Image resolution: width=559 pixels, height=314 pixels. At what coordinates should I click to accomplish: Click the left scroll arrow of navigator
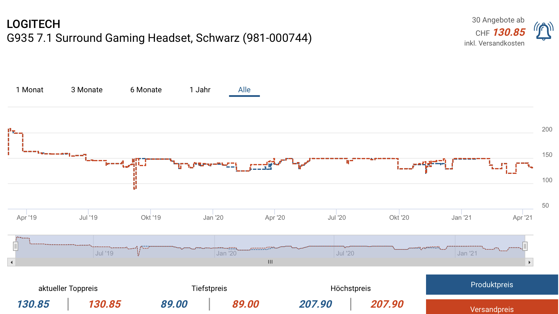tap(11, 262)
